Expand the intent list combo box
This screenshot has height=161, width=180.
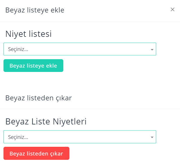[x=80, y=49]
